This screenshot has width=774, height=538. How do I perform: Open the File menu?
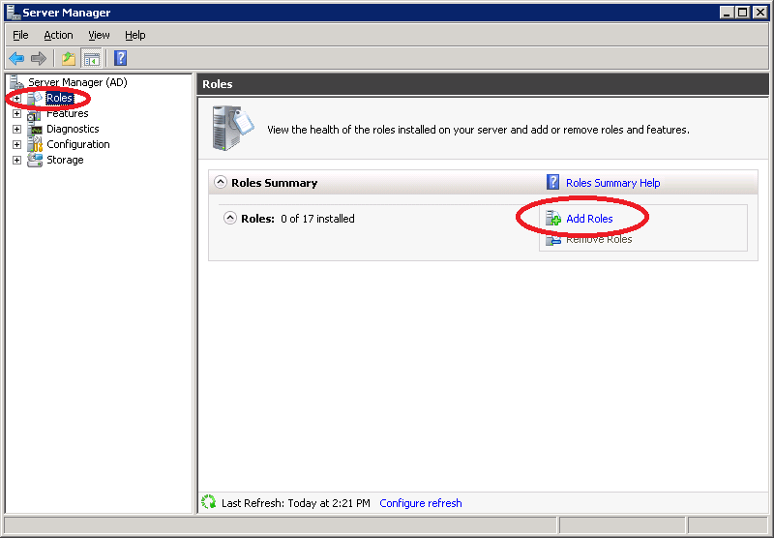click(20, 35)
